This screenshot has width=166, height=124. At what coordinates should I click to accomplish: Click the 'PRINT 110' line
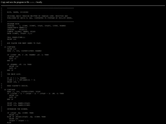[x=12, y=49]
